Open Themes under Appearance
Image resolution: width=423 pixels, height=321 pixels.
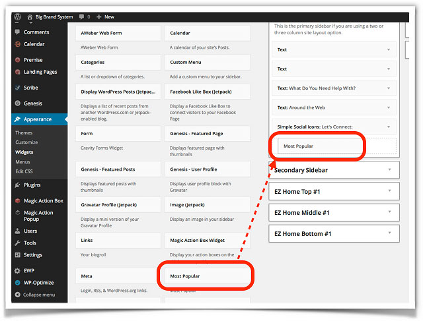pos(24,132)
